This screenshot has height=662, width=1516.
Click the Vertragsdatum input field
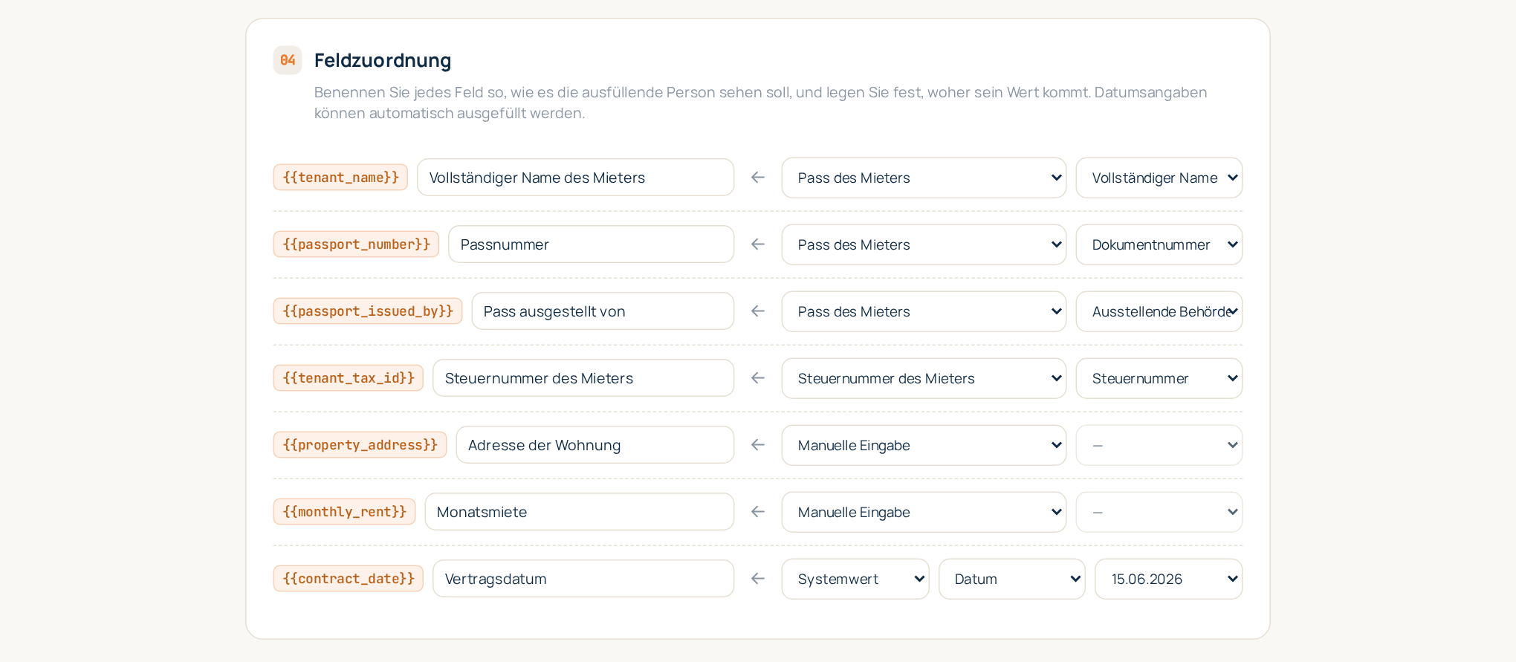(583, 579)
